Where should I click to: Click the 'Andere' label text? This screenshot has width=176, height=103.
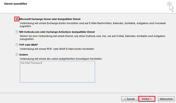(x=24, y=55)
